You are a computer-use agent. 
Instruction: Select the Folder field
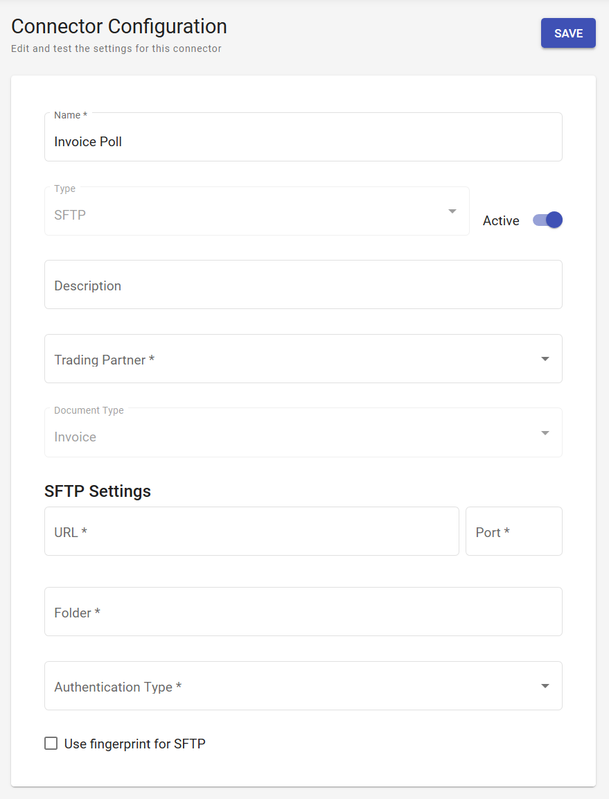point(303,612)
